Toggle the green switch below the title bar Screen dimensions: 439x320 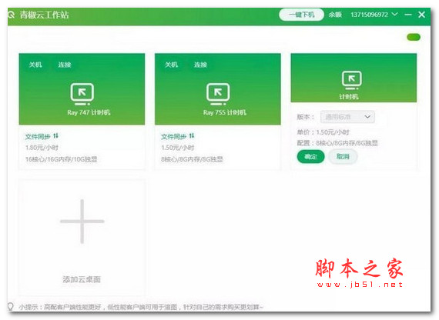[414, 37]
